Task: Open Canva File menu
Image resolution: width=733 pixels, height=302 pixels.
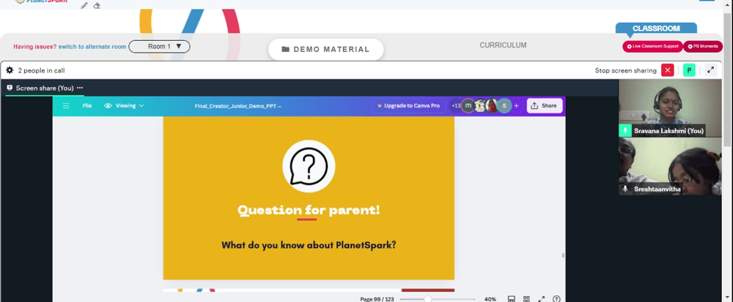Action: pyautogui.click(x=87, y=106)
